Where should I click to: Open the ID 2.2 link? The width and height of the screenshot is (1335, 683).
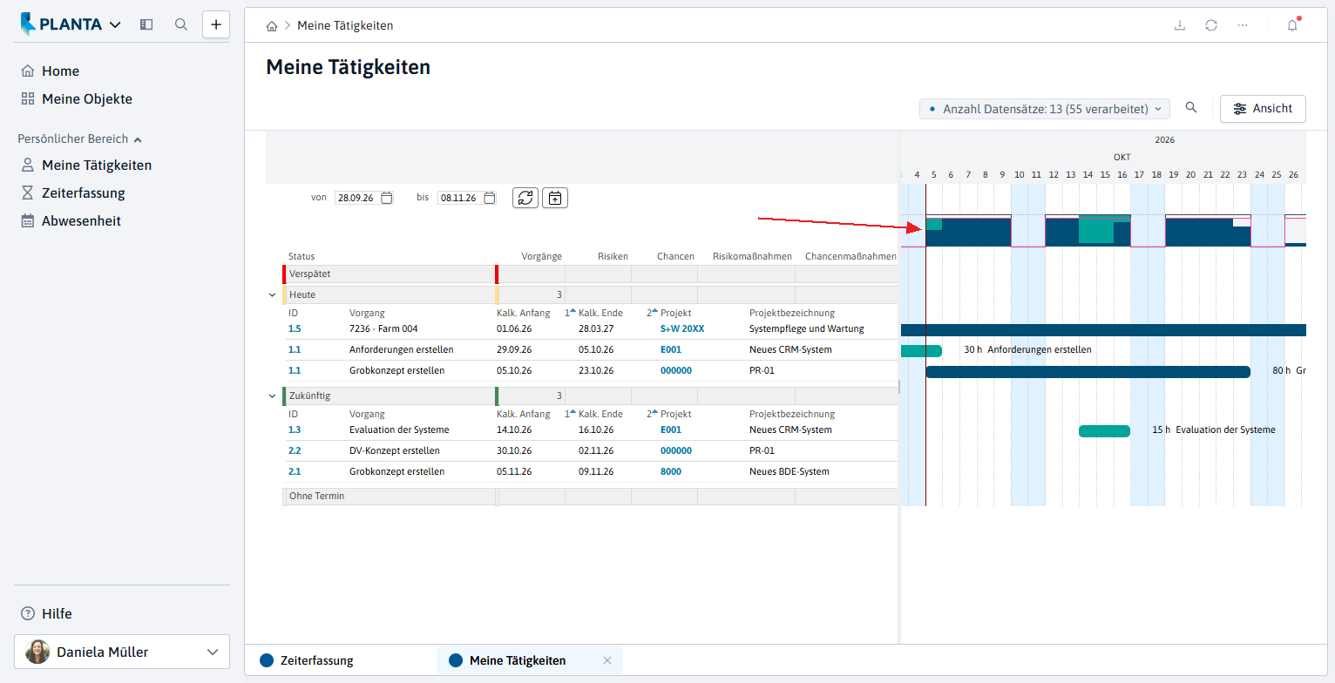pos(295,451)
